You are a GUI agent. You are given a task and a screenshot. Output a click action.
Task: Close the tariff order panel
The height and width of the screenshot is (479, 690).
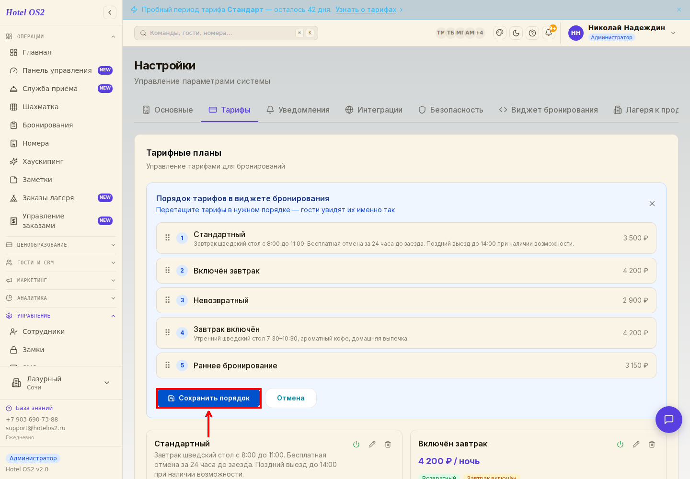pos(652,204)
